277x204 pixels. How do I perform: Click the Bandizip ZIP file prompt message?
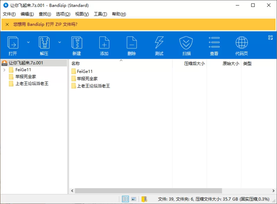pyautogui.click(x=45, y=24)
